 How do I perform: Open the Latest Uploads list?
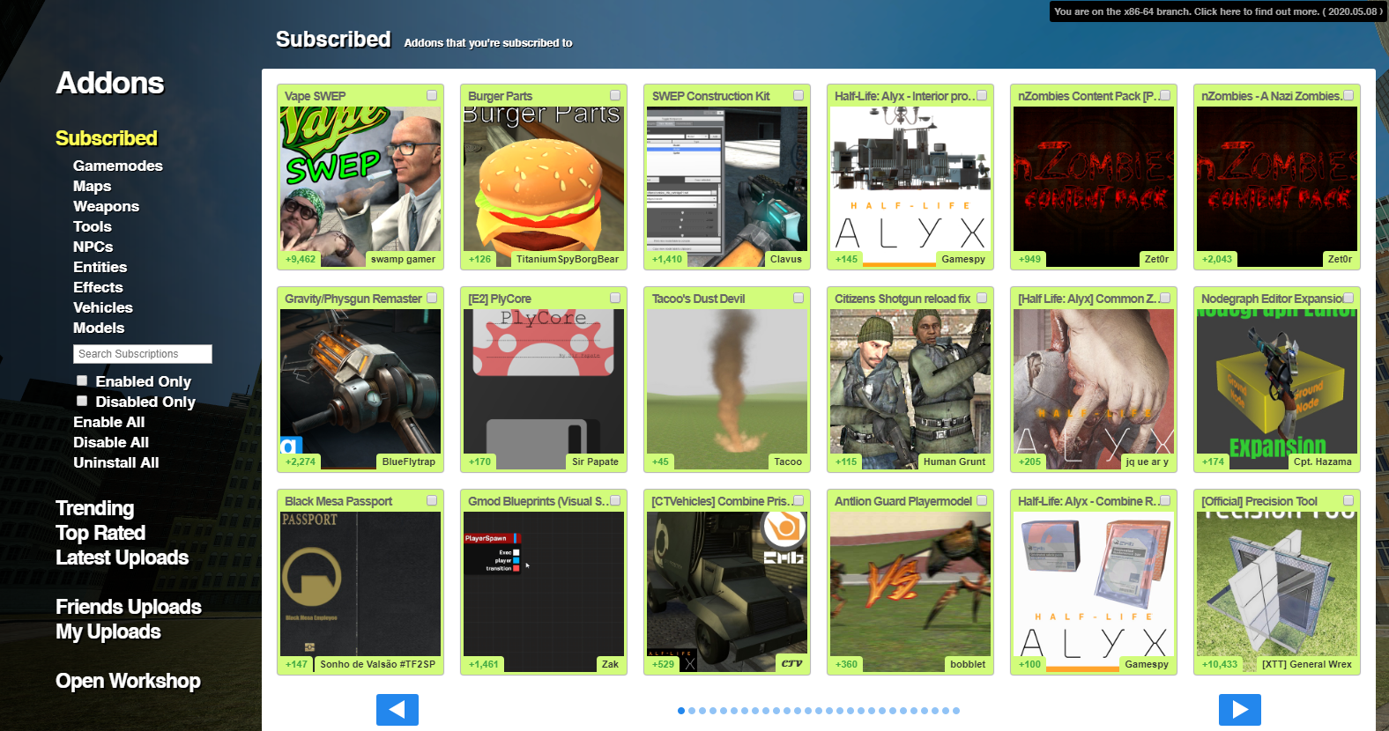tap(123, 557)
